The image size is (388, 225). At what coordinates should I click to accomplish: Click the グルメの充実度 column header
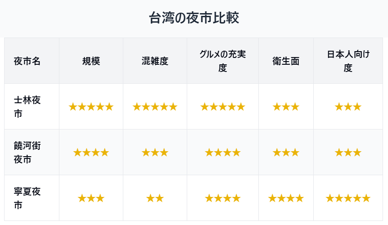(223, 61)
